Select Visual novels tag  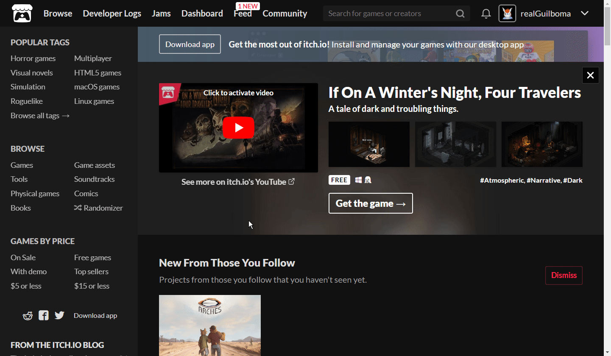(x=32, y=73)
